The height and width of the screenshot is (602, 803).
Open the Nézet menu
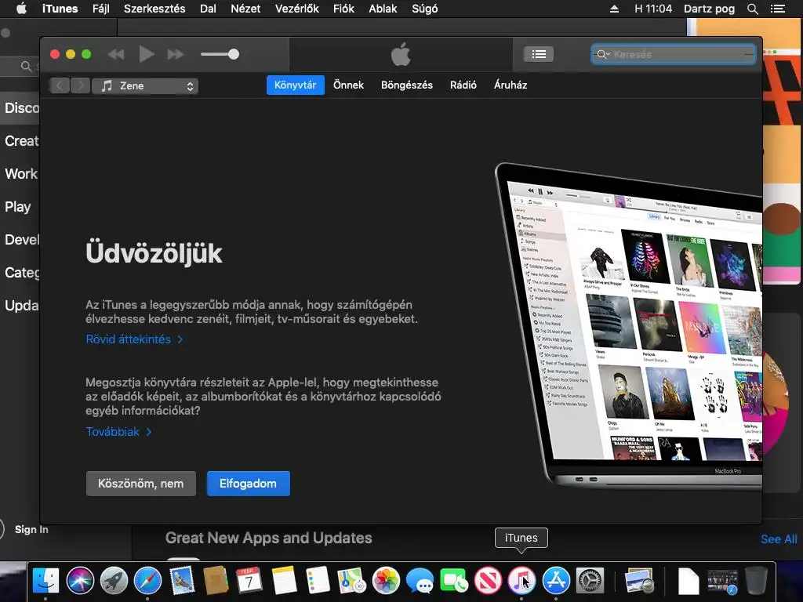[x=245, y=9]
